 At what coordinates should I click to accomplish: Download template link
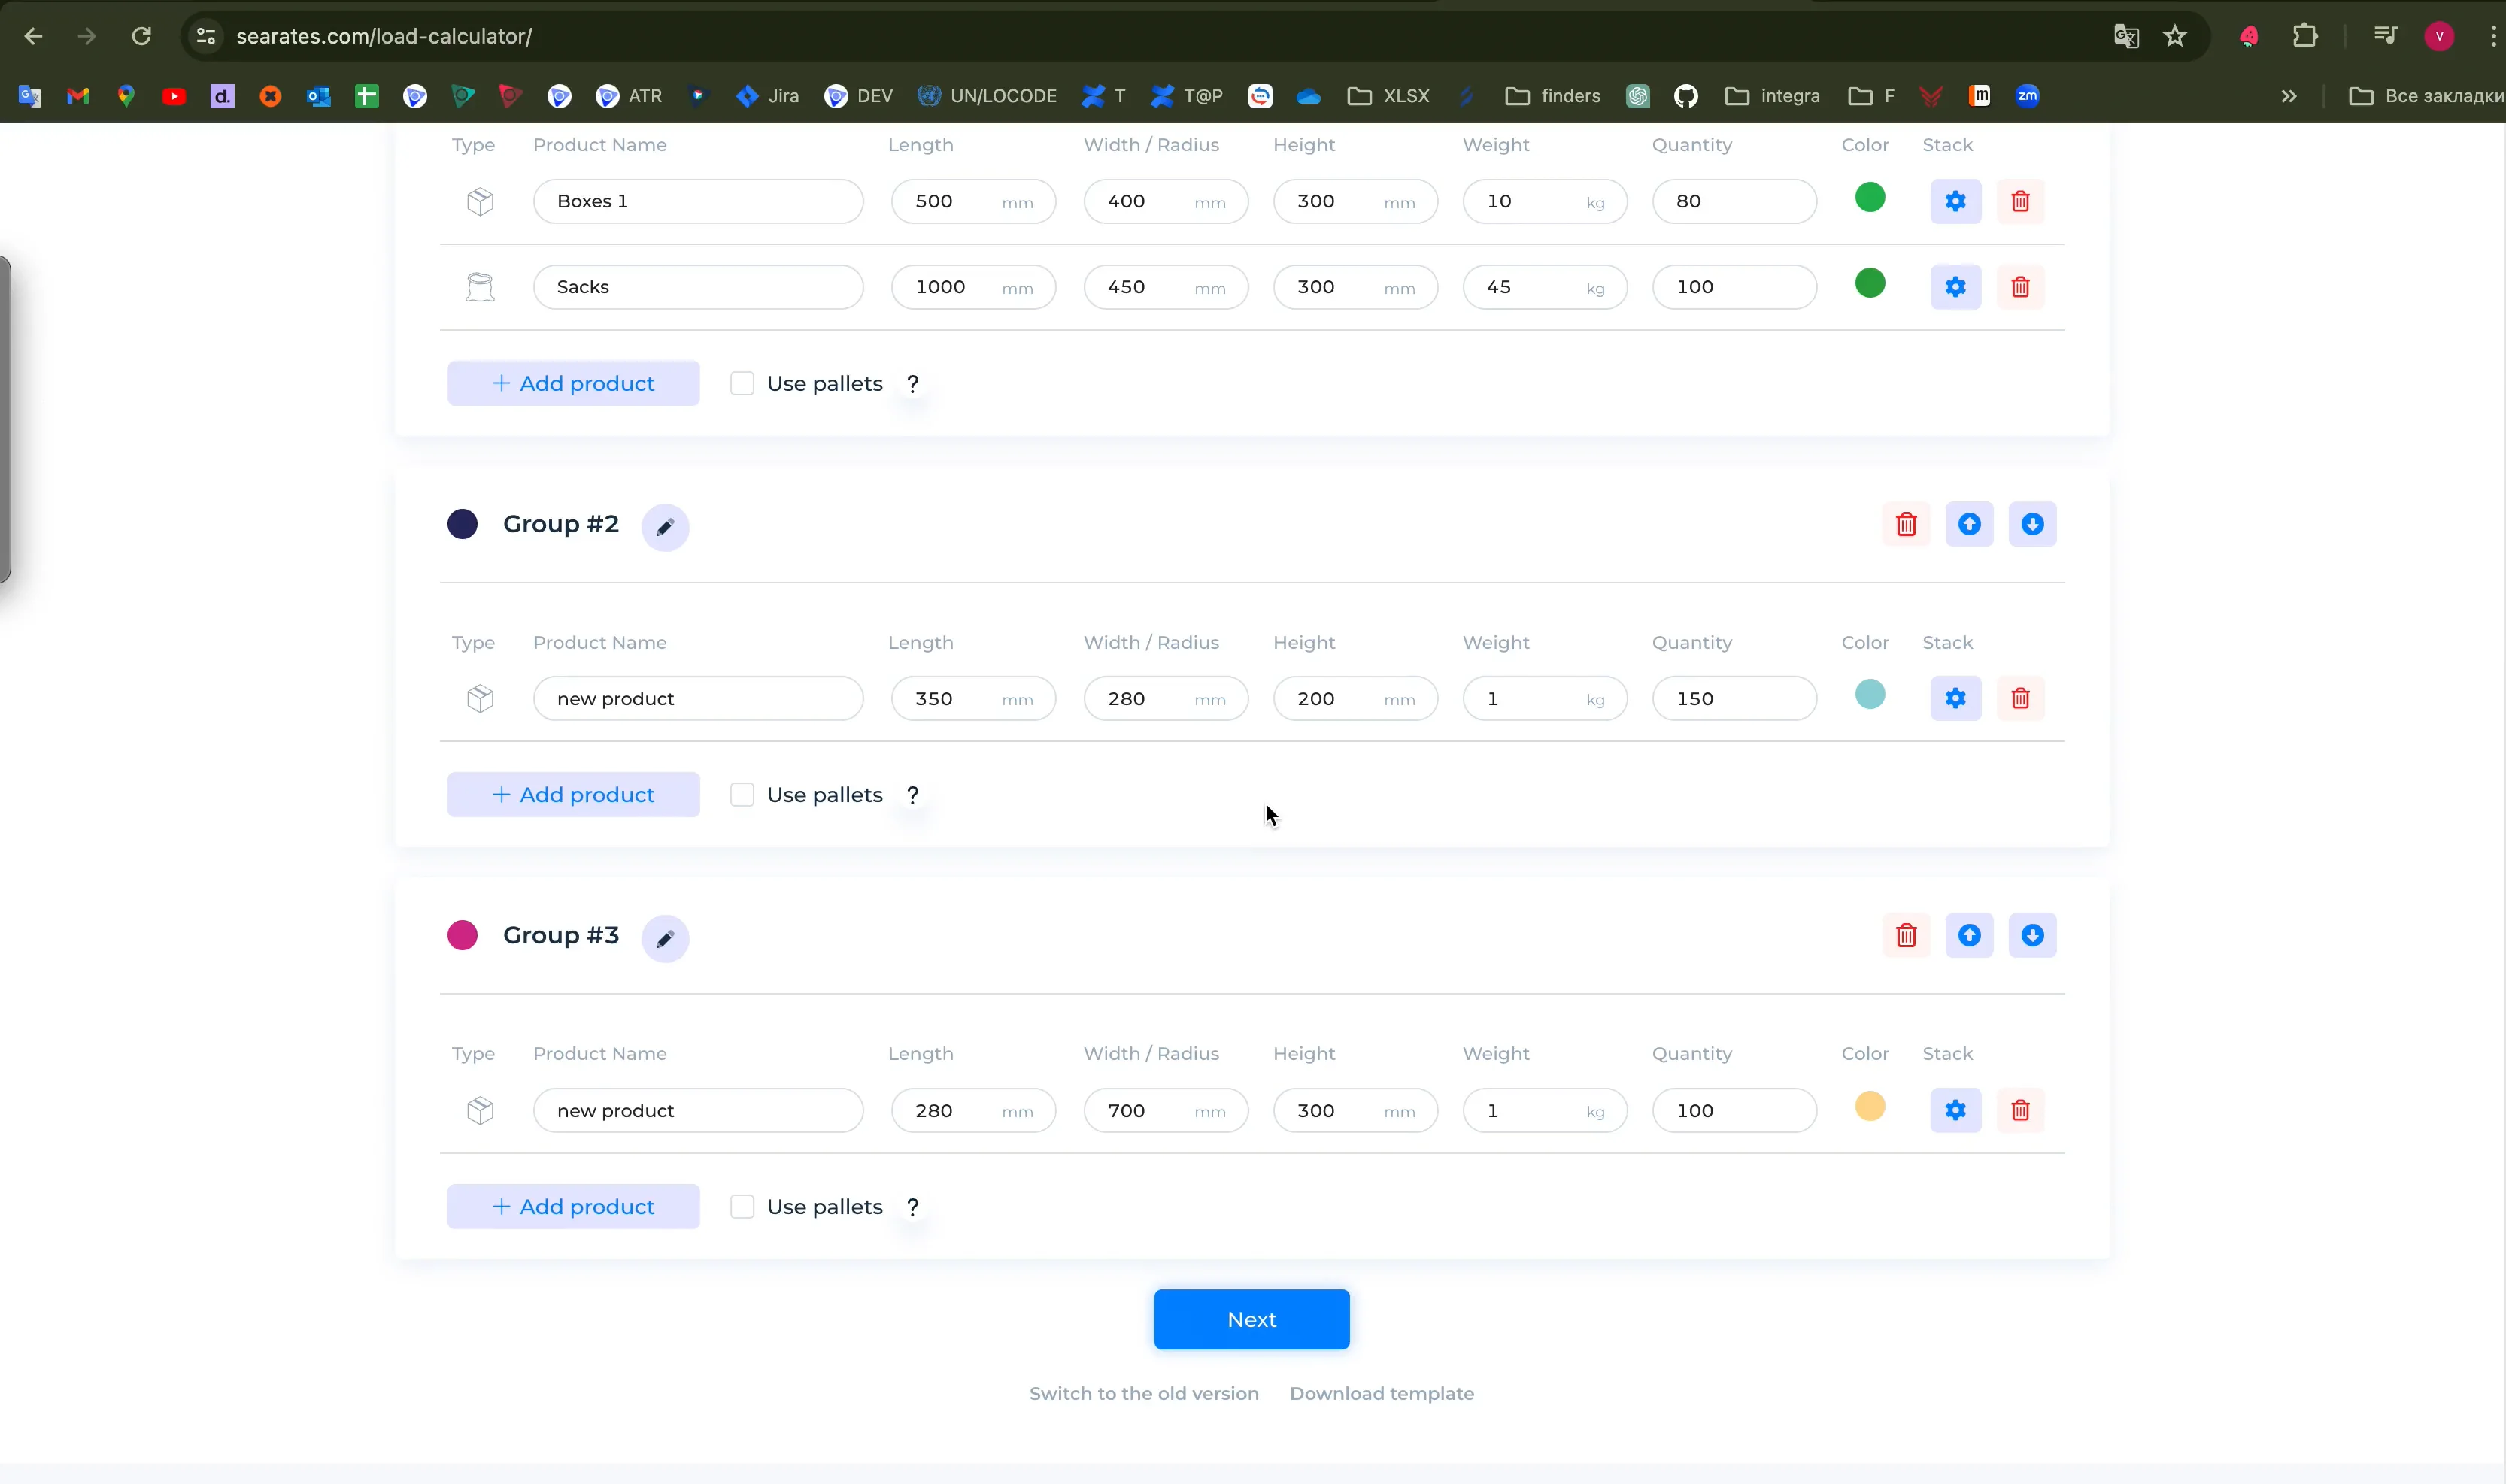click(1382, 1394)
